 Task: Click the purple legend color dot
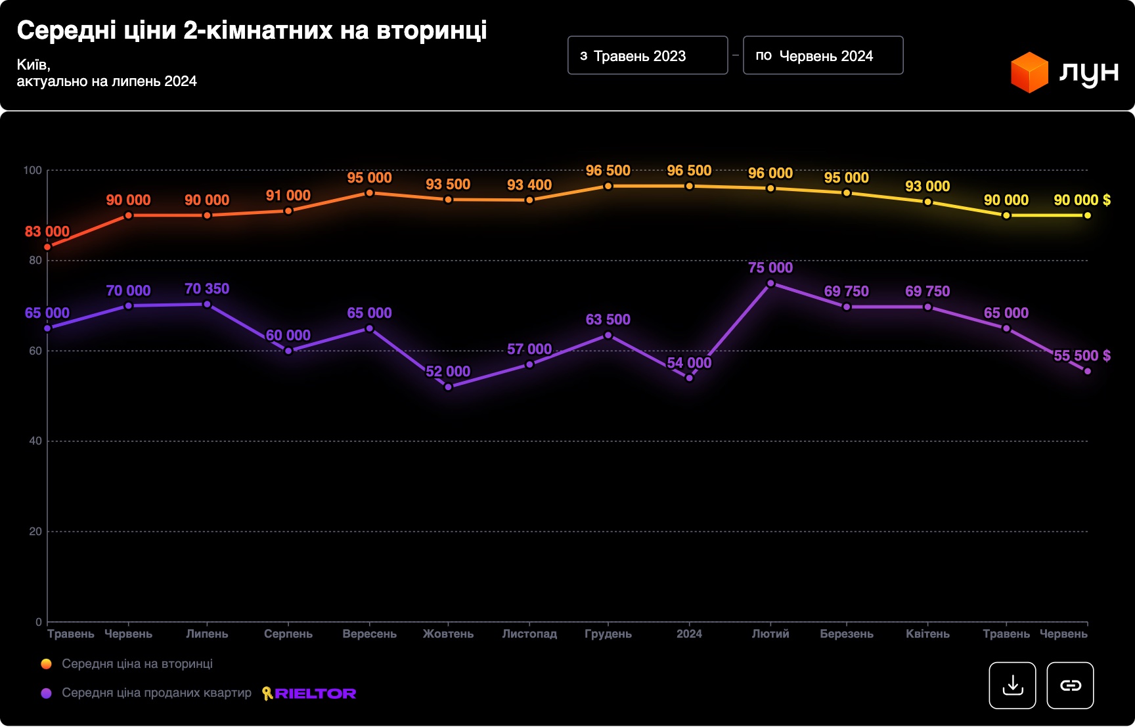(46, 694)
